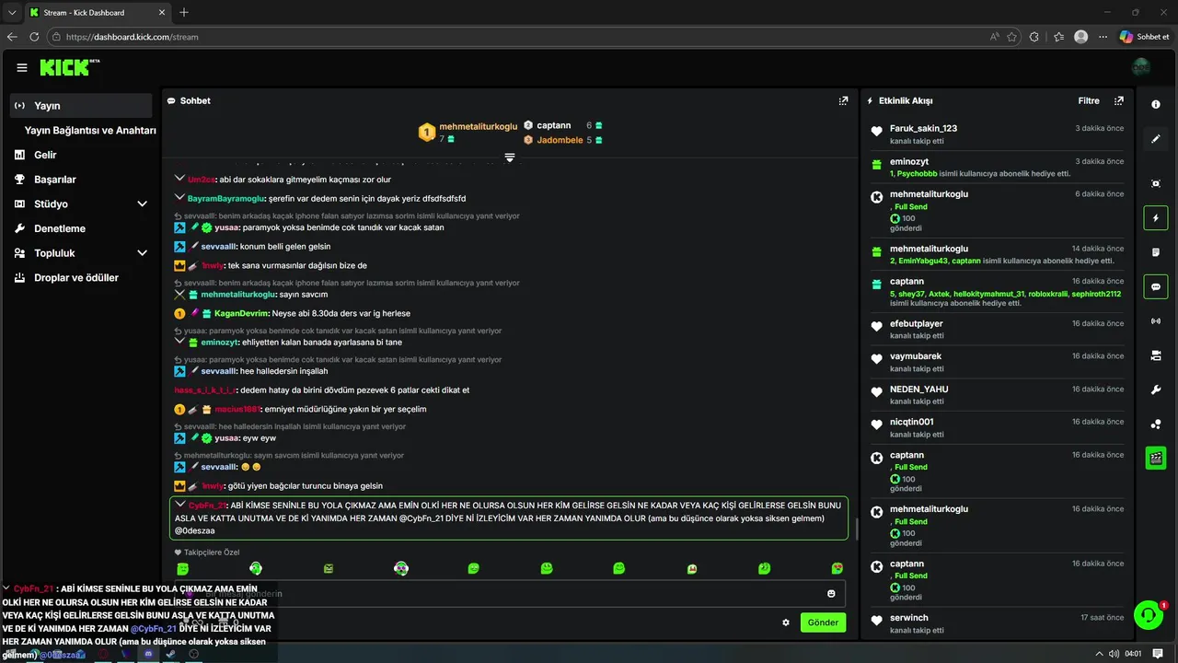This screenshot has height=663, width=1178.
Task: Add page to favorites with star icon
Action: 1011,37
